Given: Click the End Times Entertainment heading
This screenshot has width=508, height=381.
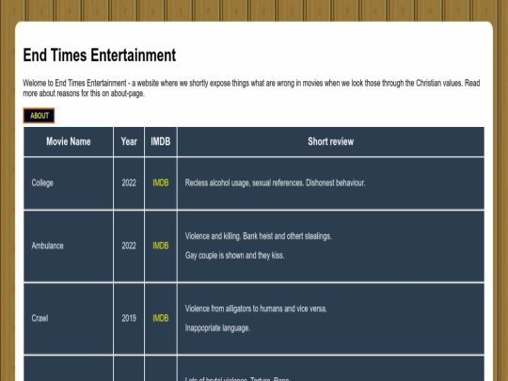Looking at the screenshot, I should [100, 55].
